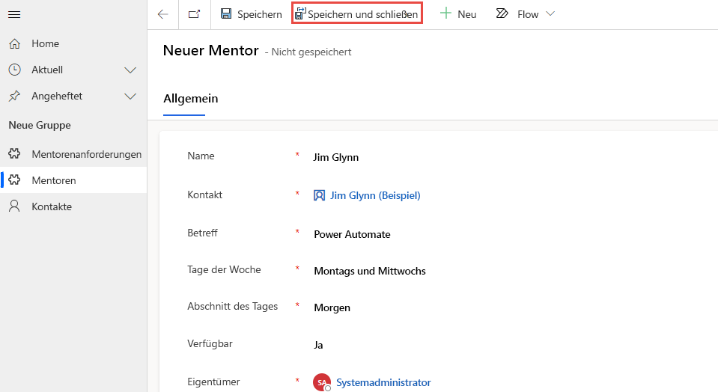The image size is (718, 392).
Task: Click the green plus Neu icon
Action: [x=445, y=13]
